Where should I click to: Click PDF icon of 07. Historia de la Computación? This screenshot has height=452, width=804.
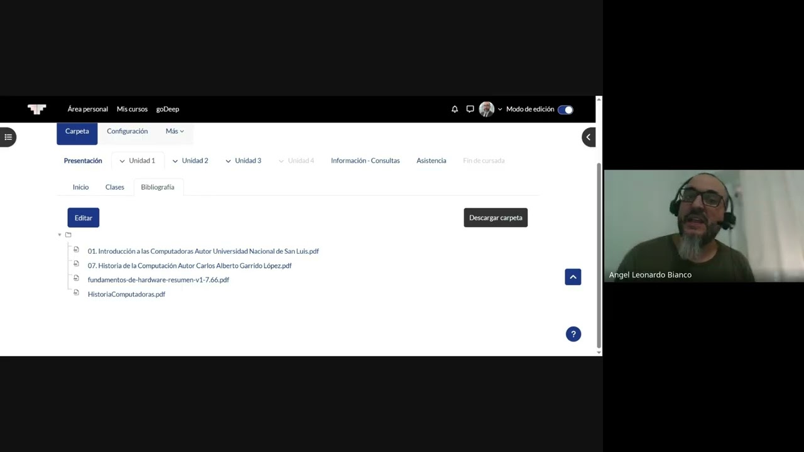pyautogui.click(x=76, y=264)
